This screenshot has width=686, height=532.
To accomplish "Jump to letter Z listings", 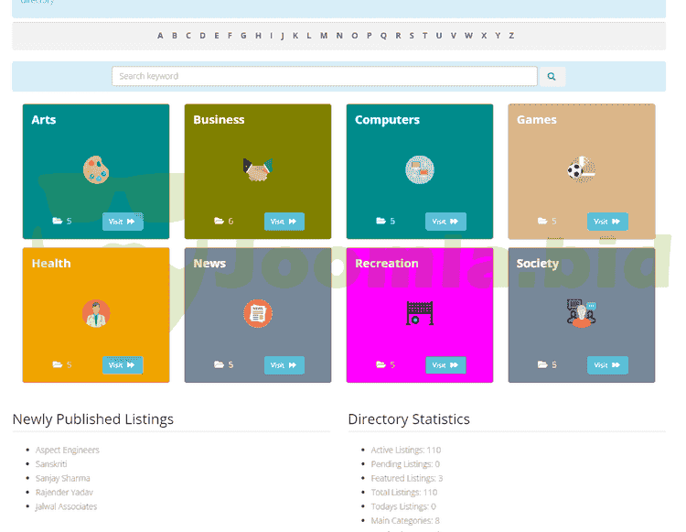I will tap(511, 36).
